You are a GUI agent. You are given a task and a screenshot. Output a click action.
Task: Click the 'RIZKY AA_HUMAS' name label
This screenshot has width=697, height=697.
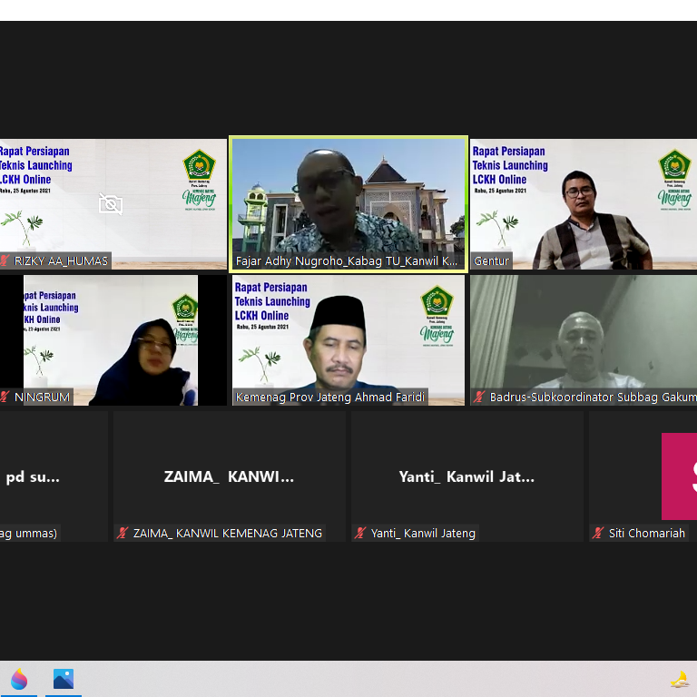click(61, 261)
